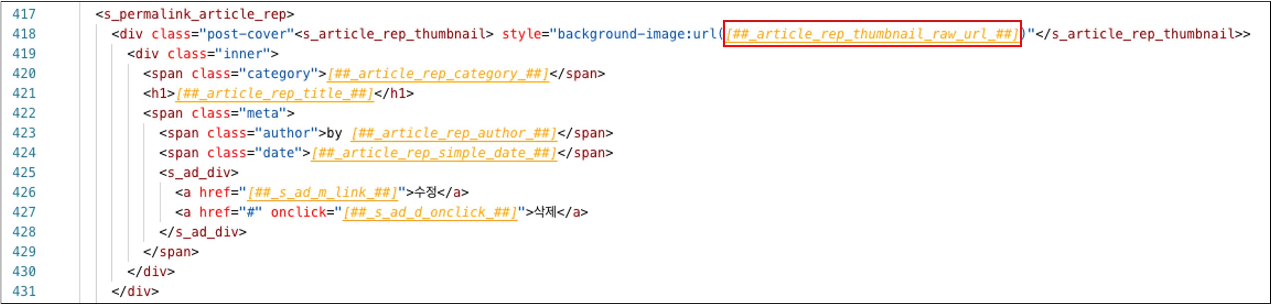Screen dimensions: 1272x305
Task: Click the 수정 link text
Action: click(x=425, y=192)
